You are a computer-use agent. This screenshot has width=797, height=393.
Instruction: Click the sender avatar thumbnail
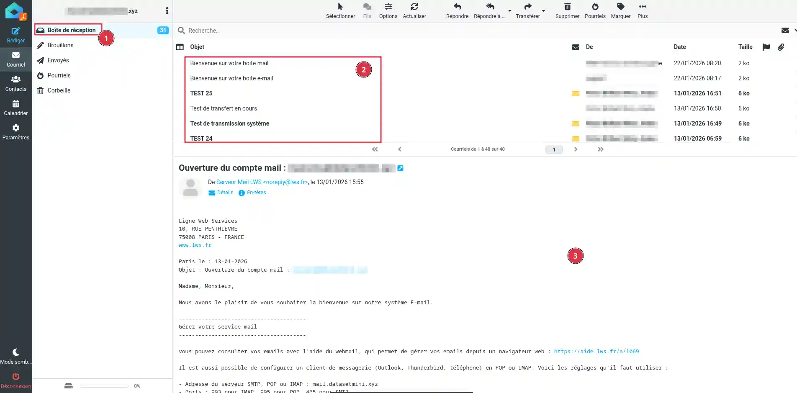pyautogui.click(x=190, y=188)
